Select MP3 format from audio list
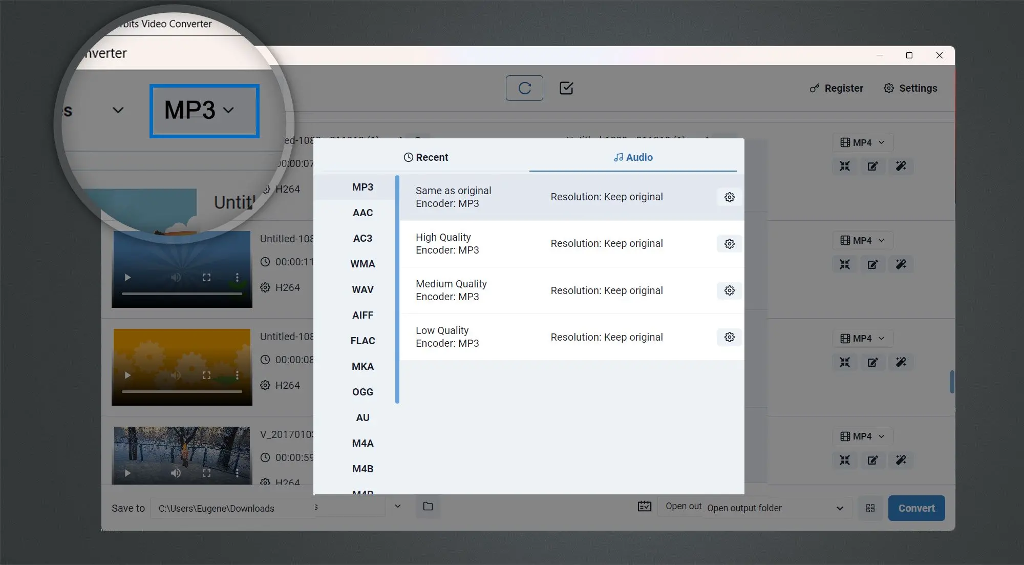1024x565 pixels. pos(362,186)
